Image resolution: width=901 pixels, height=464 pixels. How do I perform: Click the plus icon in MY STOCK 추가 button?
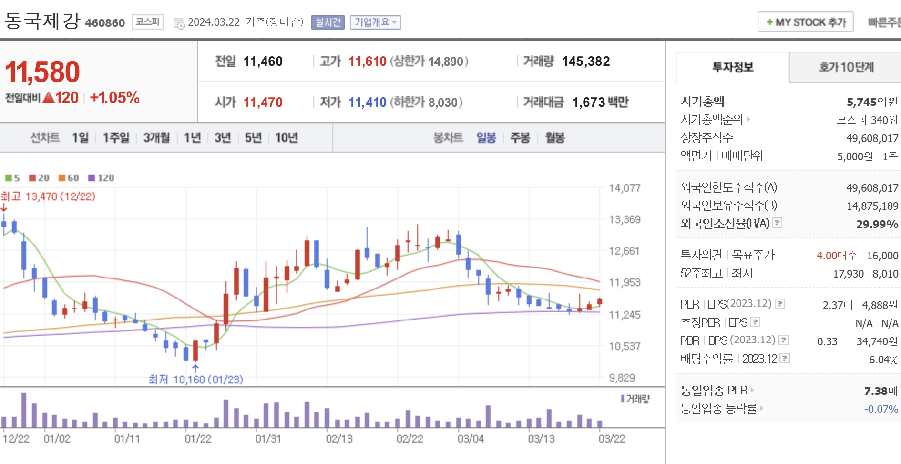pyautogui.click(x=769, y=22)
